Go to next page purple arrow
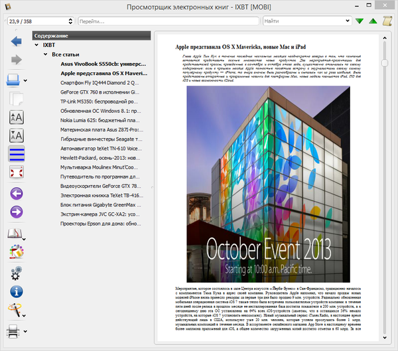Viewport: 398px width, 351px height. (17, 212)
